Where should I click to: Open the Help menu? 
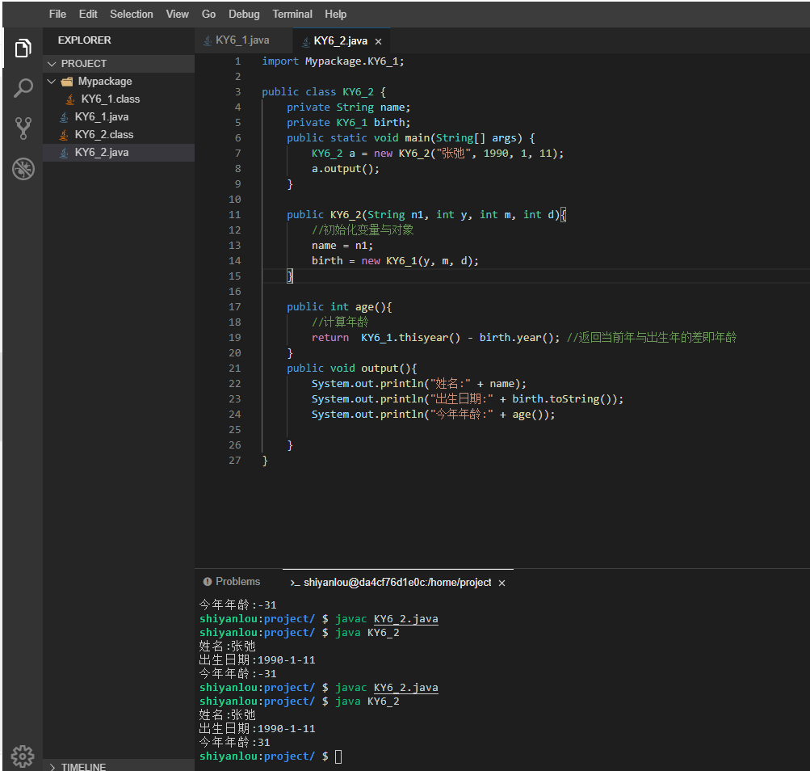click(x=336, y=14)
